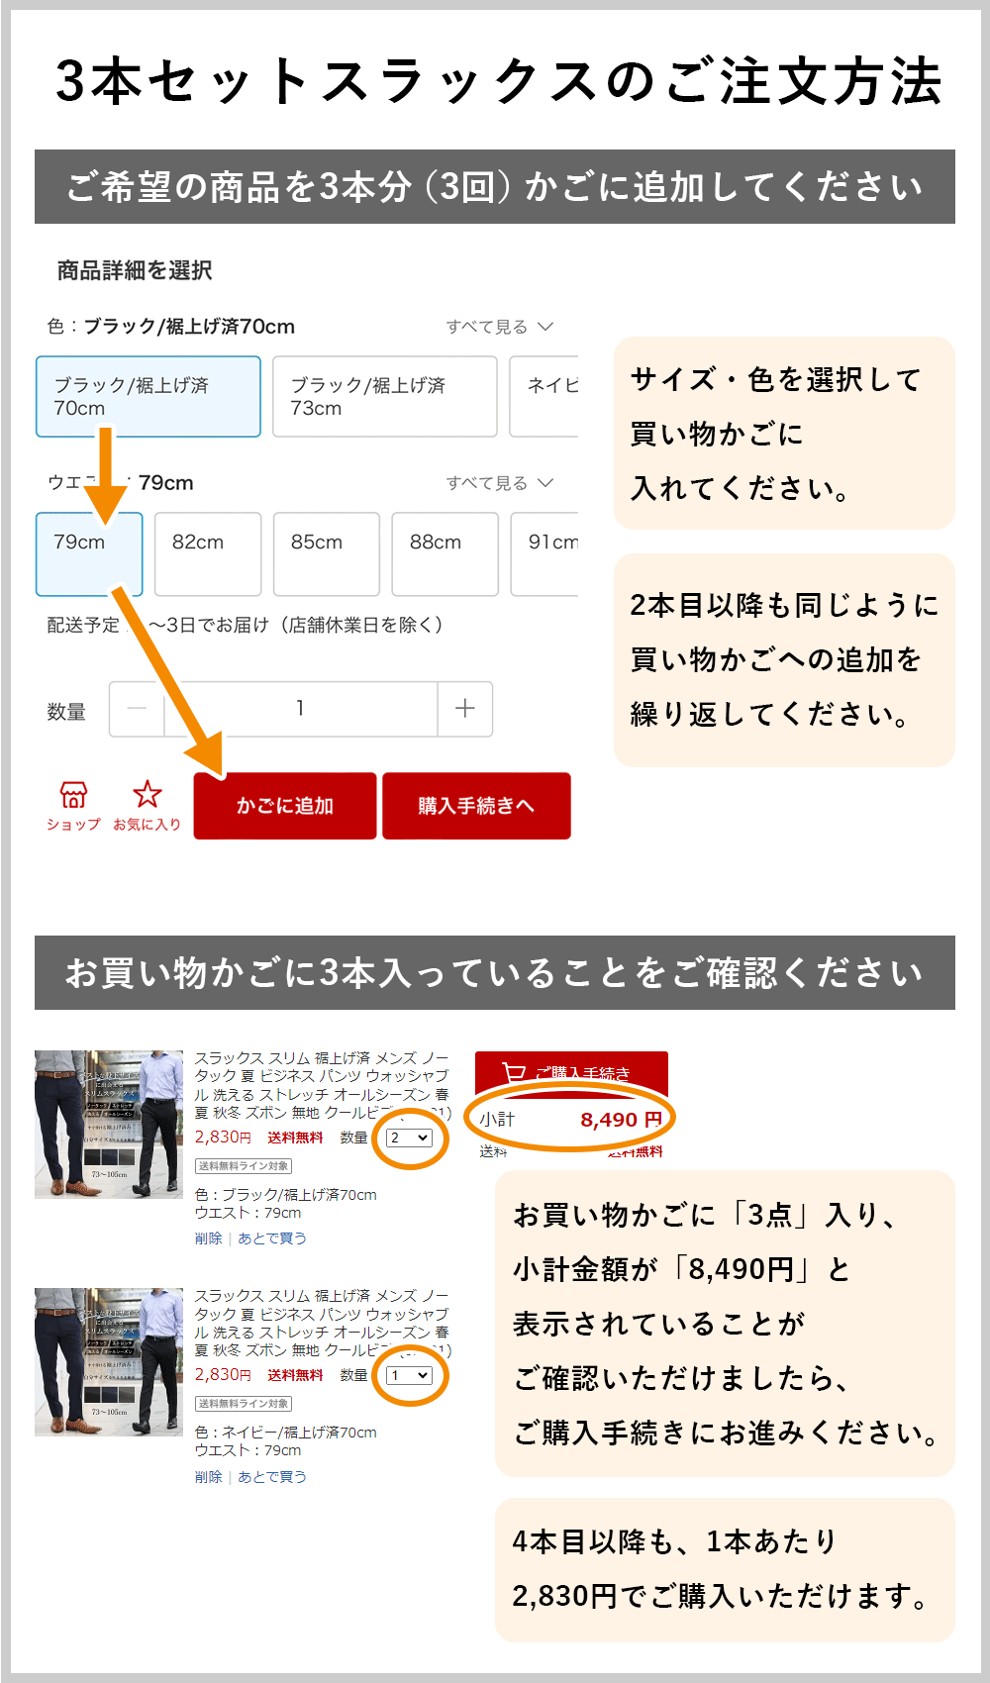Click the minus icon to decrease quantity
Viewport: 990px width, 1683px height.
click(137, 709)
